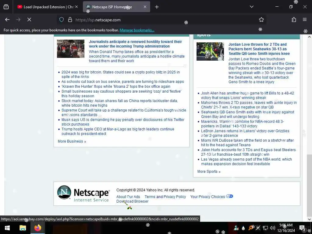Click the Netscape Internet Service logo
Screen dimensions: 312x234
(83, 194)
